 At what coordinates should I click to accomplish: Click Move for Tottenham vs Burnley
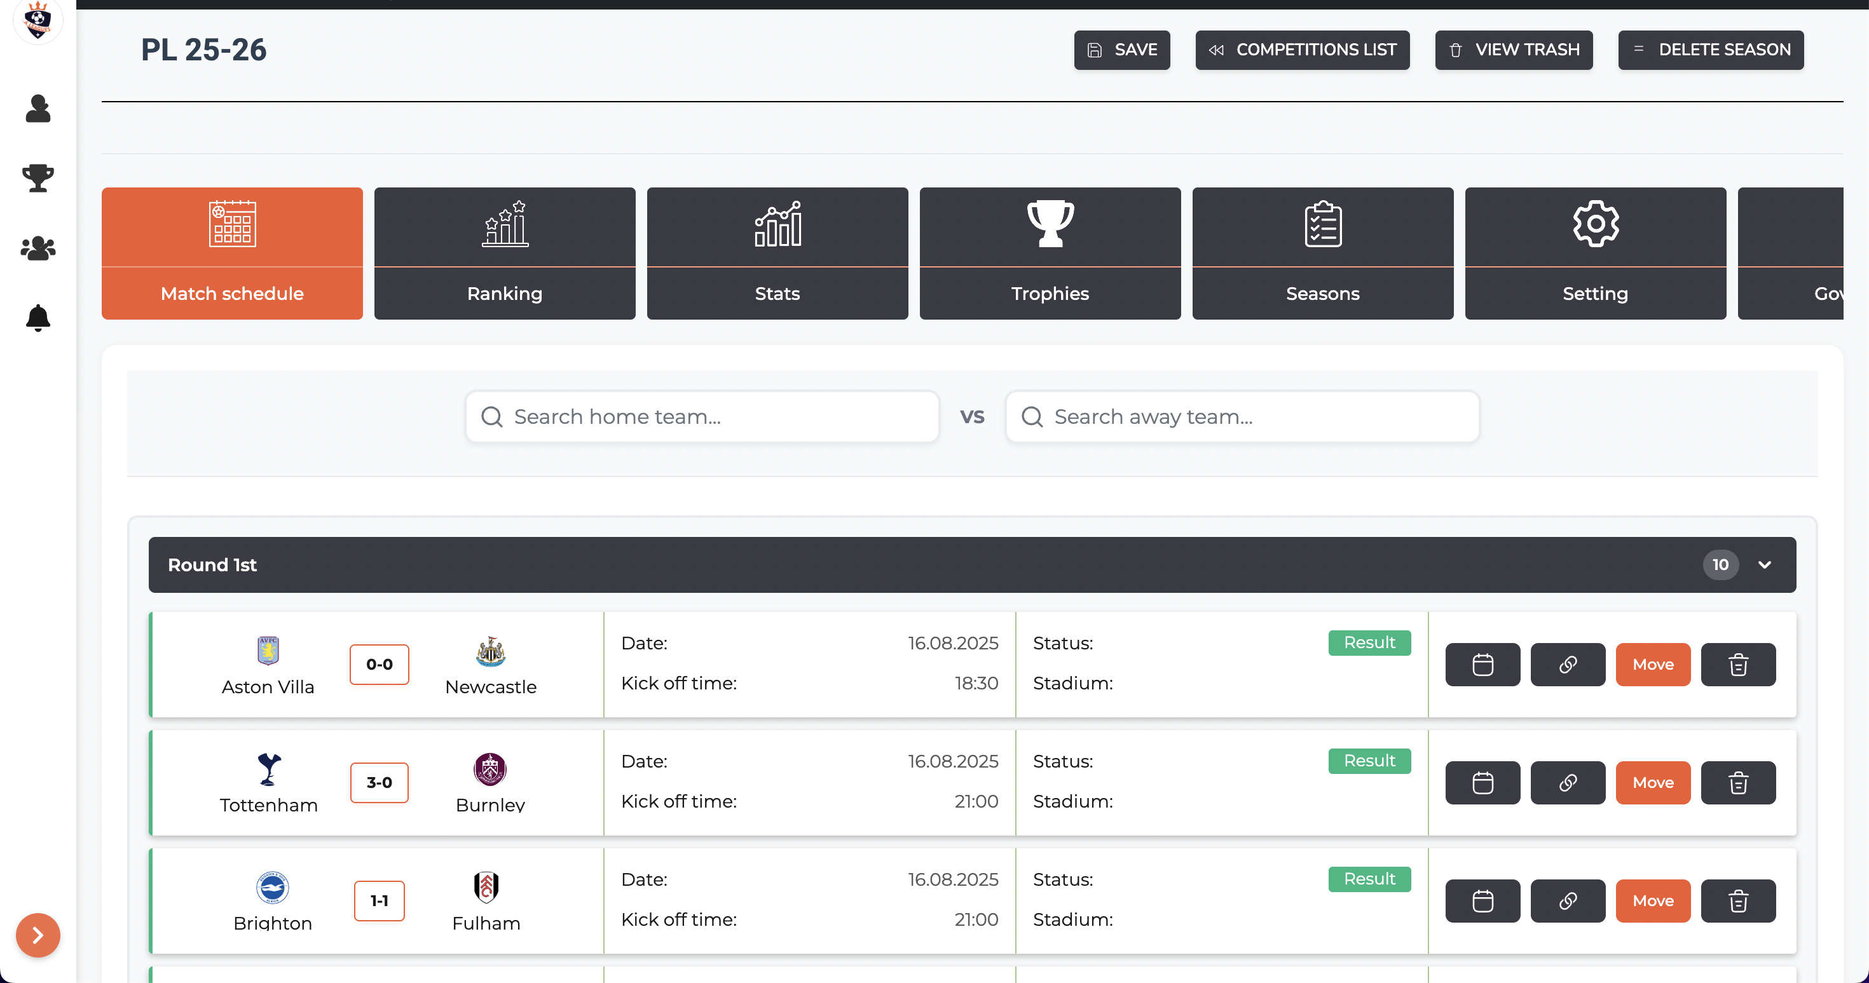[x=1653, y=783]
